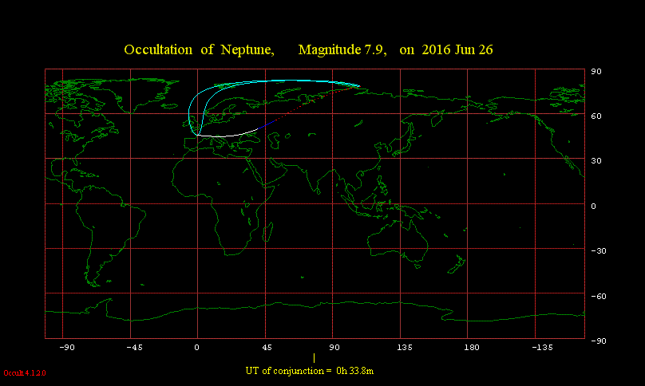Click the longitude label '-135'

click(543, 348)
